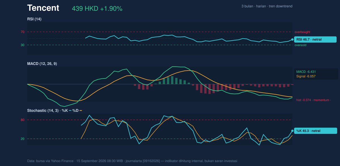Click the overbought label

click(x=302, y=32)
